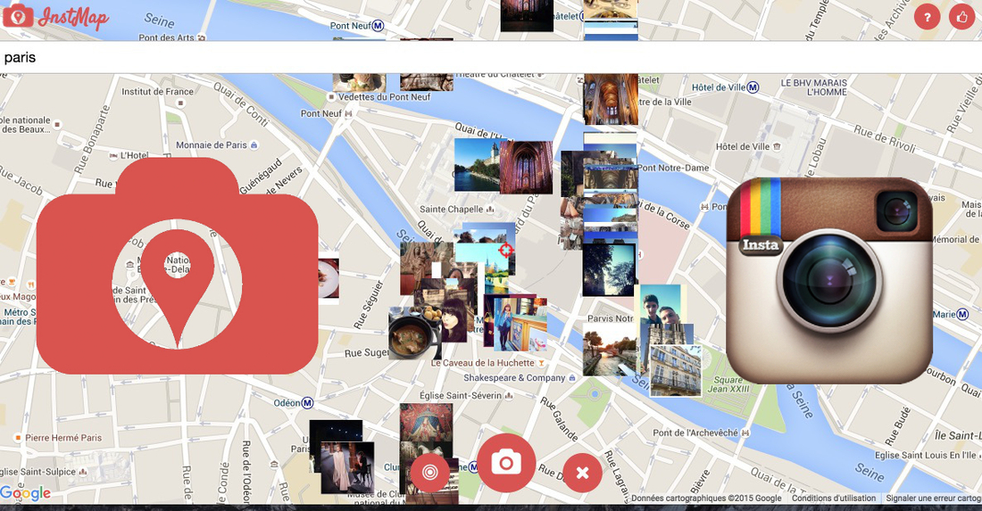Viewport: 982px width, 511px height.
Task: Click the 'Données cartographiques ©2015 Google' text
Action: click(706, 499)
